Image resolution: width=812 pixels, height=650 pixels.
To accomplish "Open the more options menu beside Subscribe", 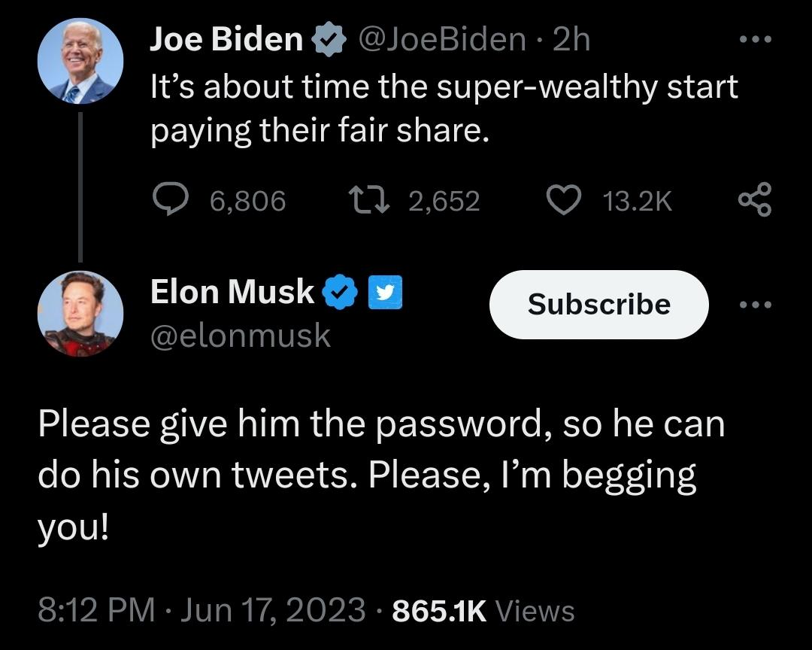I will pos(754,305).
